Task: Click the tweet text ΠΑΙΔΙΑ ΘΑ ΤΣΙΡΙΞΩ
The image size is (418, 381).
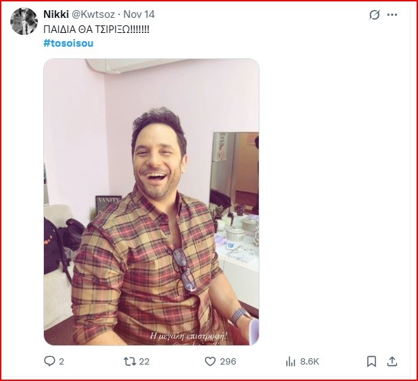Action: (x=96, y=29)
